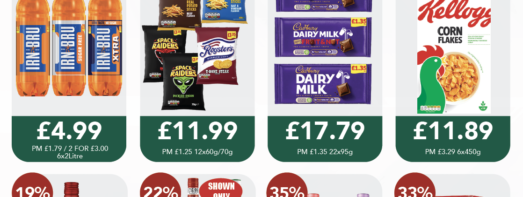Click the Kellogg's Corn Flakes box
This screenshot has height=197, width=523.
(x=454, y=56)
